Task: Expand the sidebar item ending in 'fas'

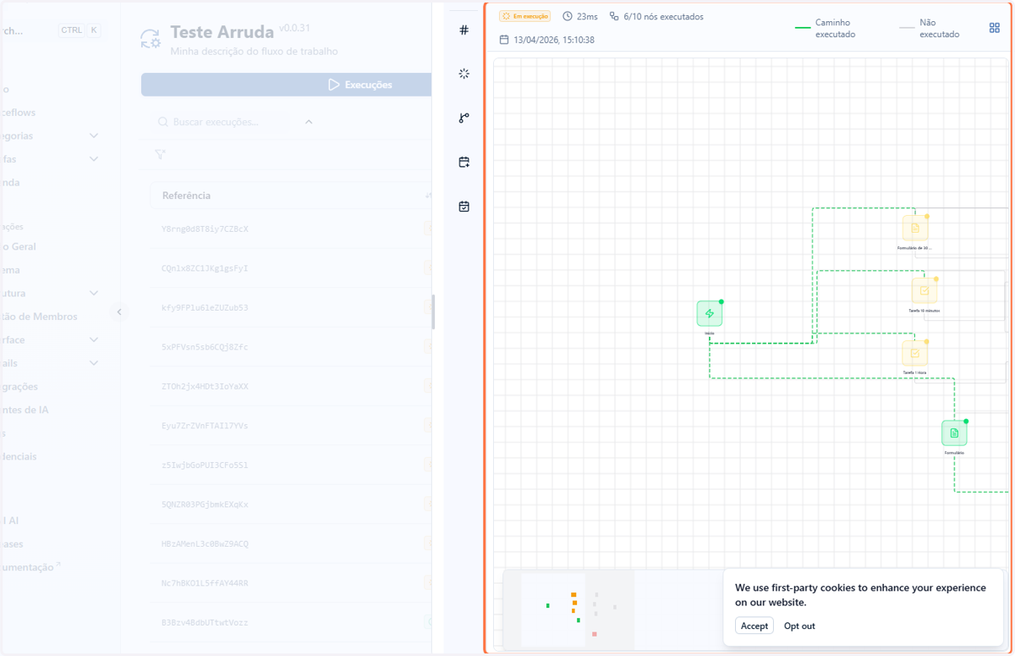Action: [94, 158]
